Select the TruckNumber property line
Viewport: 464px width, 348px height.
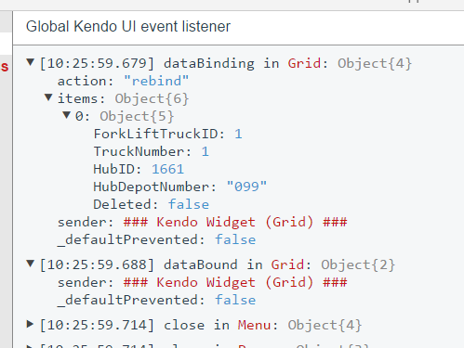[x=152, y=151]
